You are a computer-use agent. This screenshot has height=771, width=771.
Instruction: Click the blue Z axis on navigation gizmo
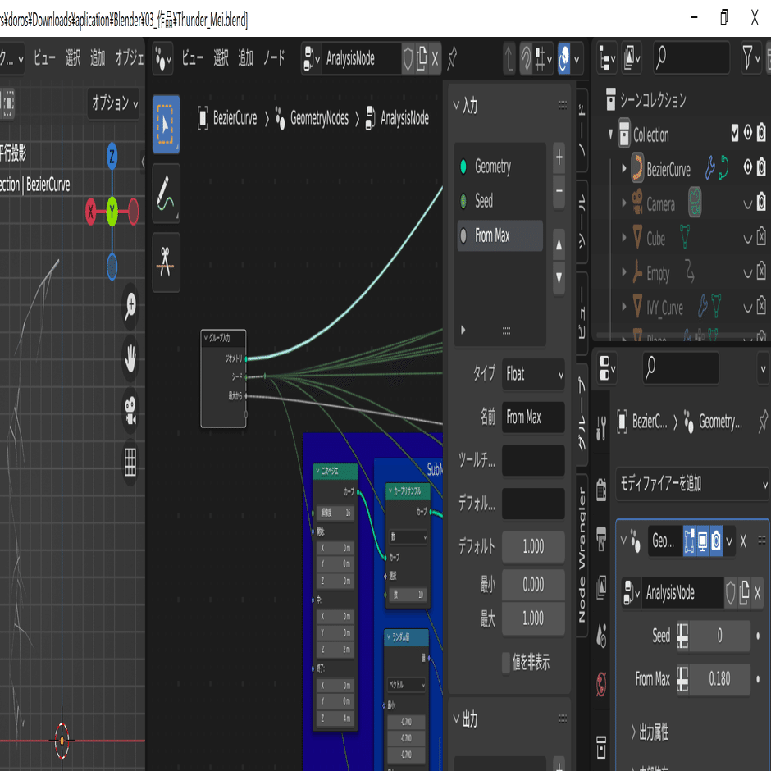[112, 157]
